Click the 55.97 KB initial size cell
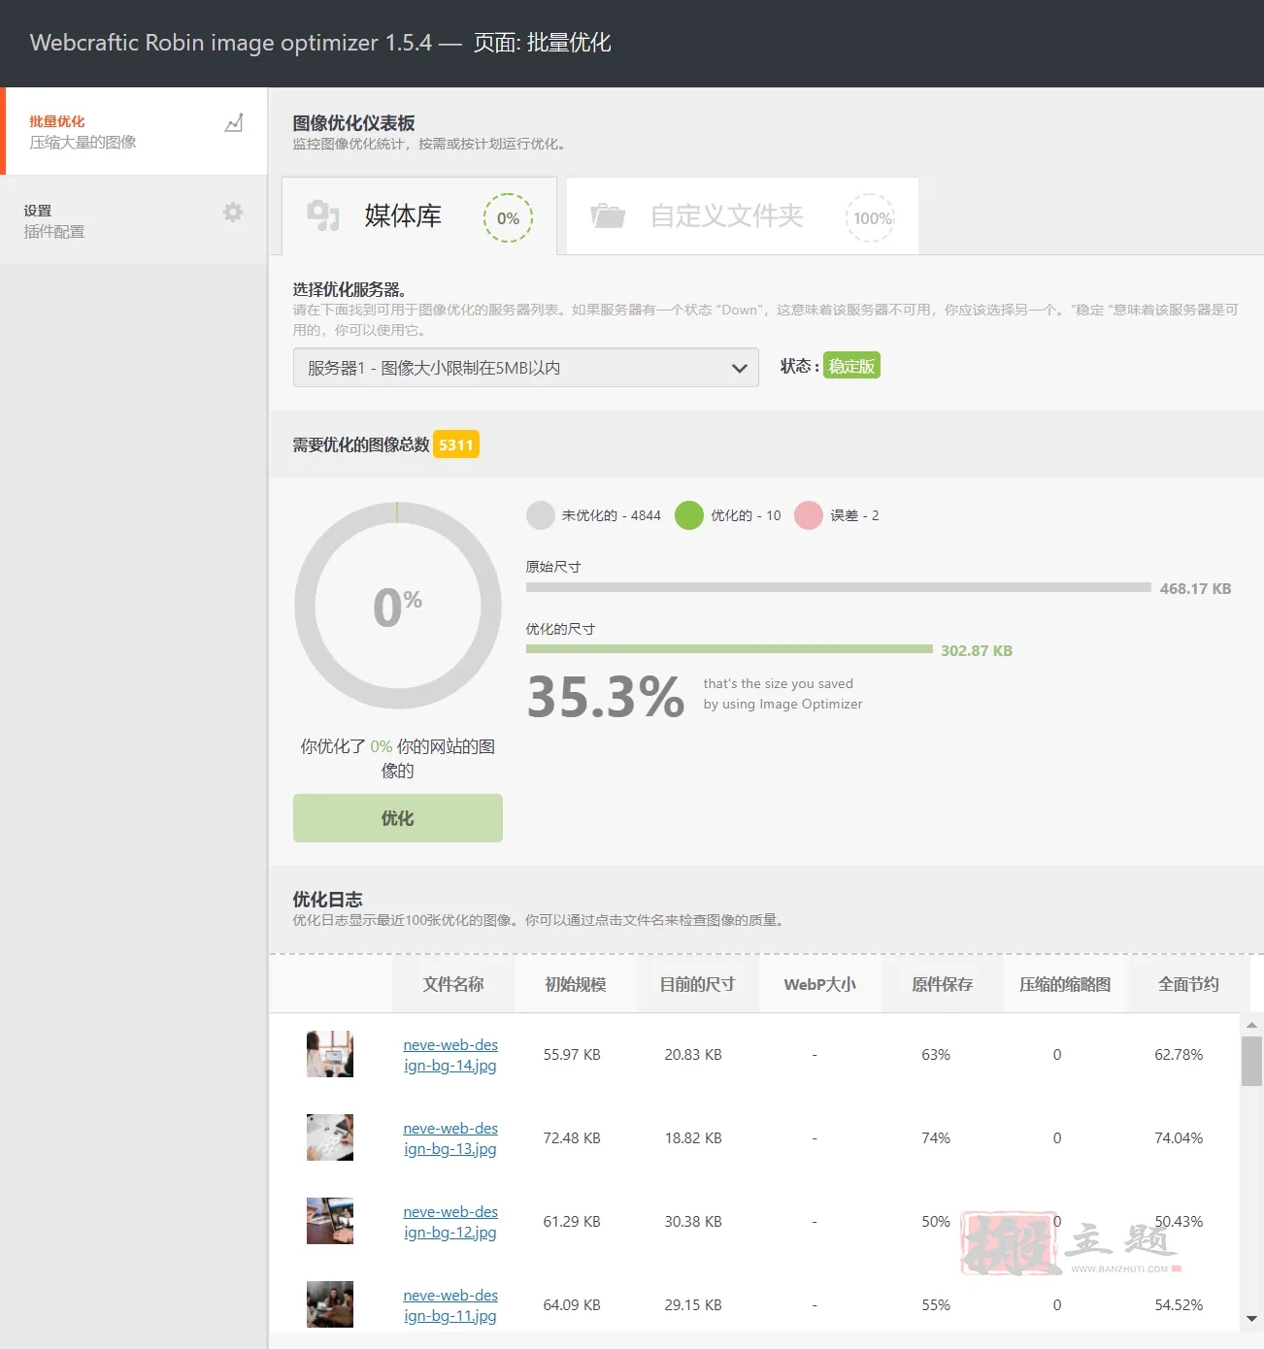1264x1349 pixels. pos(572,1054)
